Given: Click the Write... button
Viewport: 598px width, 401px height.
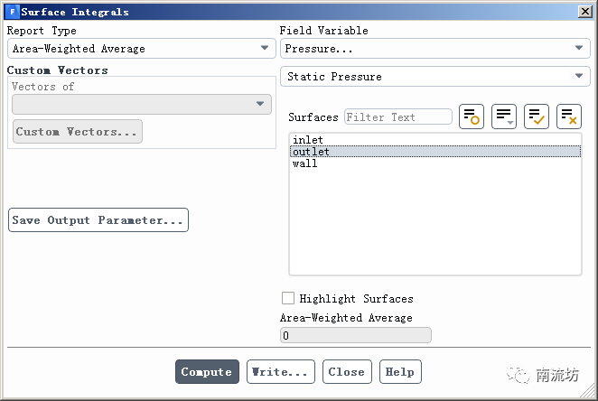Looking at the screenshot, I should click(x=282, y=371).
